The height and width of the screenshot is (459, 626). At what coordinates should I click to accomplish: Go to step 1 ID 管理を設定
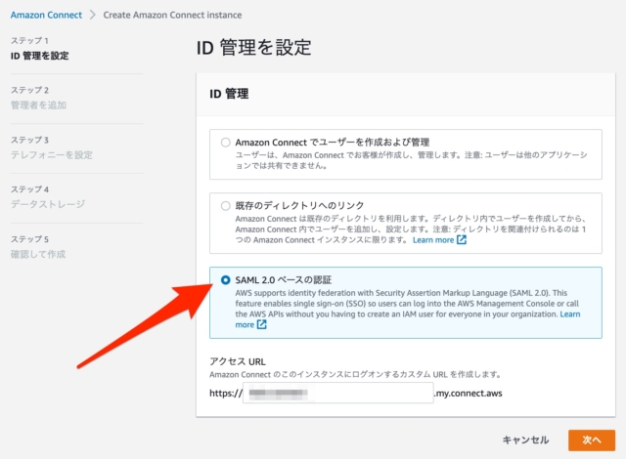39,56
